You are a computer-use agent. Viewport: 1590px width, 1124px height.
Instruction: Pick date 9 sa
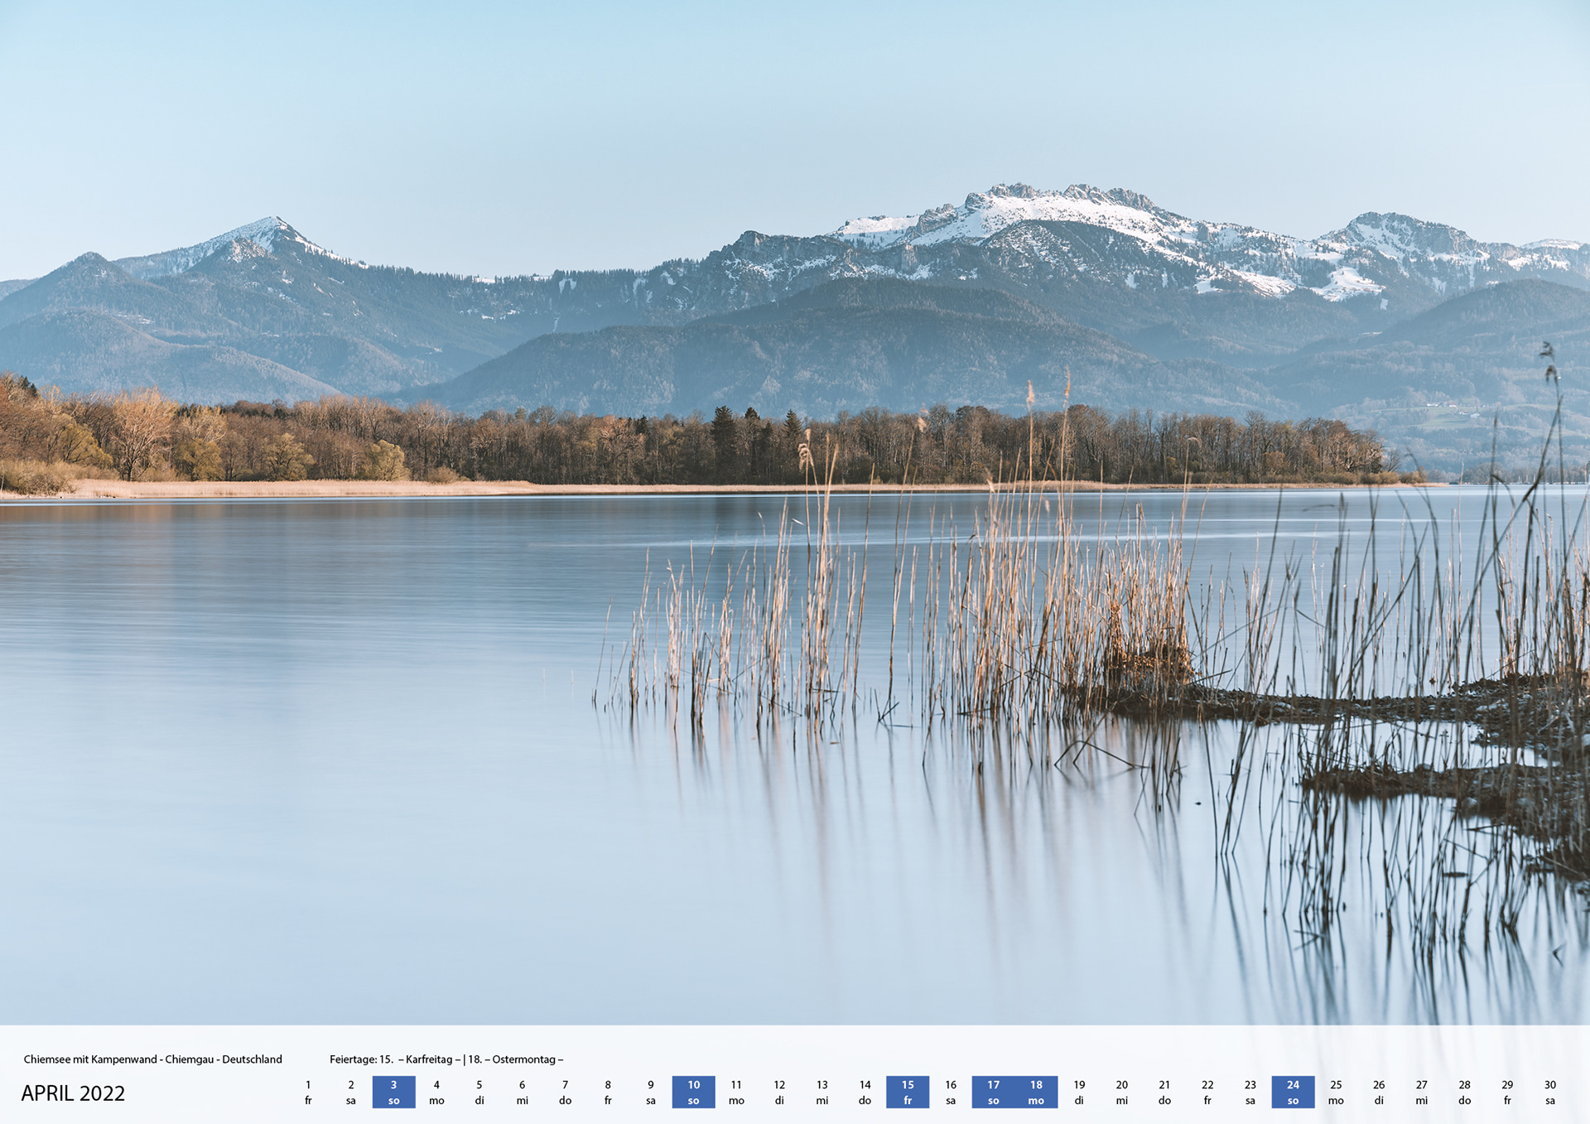[x=651, y=1093]
